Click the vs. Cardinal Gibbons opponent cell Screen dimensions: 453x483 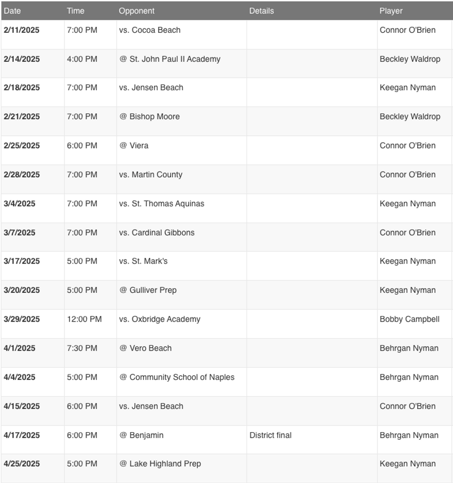coord(157,232)
